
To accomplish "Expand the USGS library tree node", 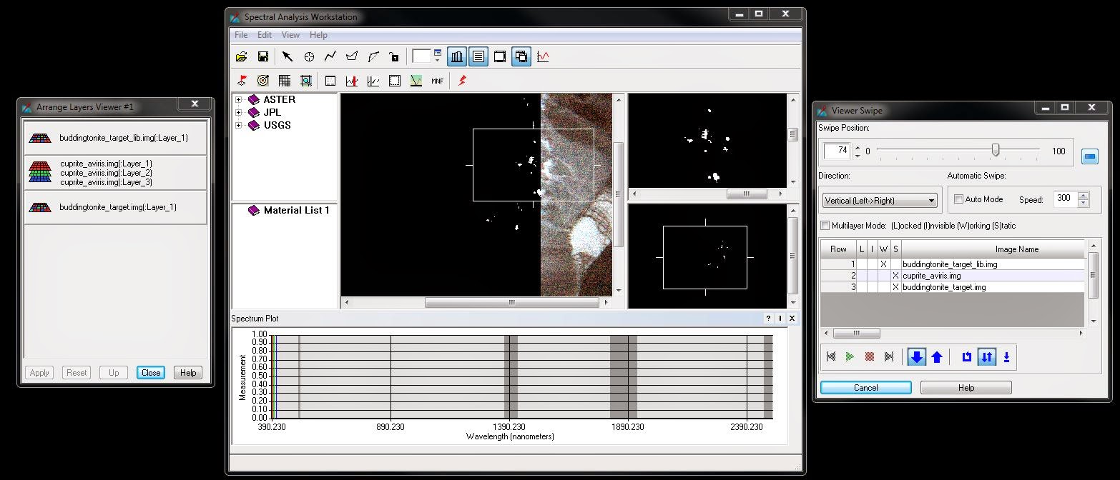I will (x=238, y=126).
